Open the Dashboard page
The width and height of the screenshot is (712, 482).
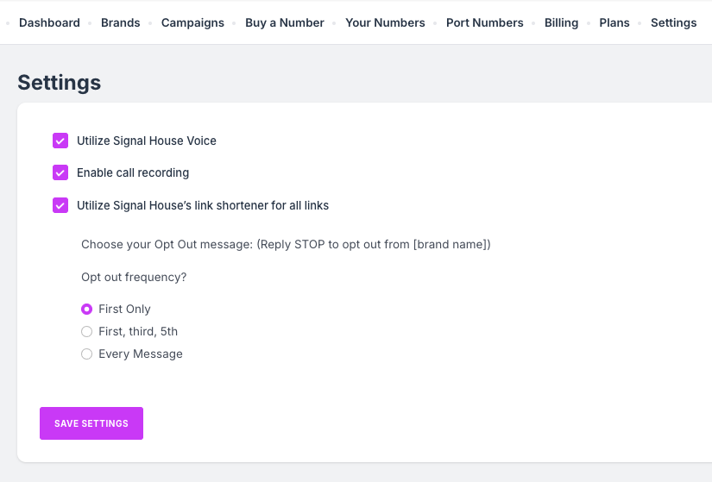pos(49,22)
